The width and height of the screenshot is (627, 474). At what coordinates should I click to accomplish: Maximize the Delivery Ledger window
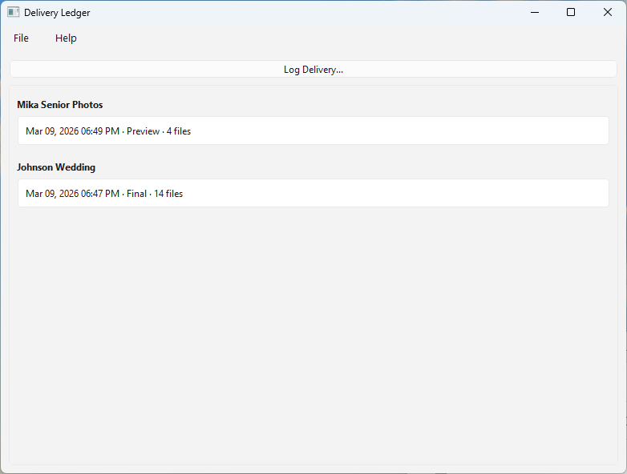(571, 12)
